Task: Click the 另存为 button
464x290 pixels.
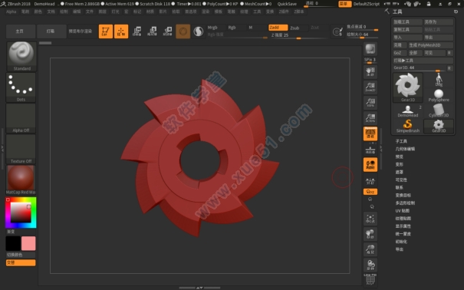Action: tap(439, 22)
